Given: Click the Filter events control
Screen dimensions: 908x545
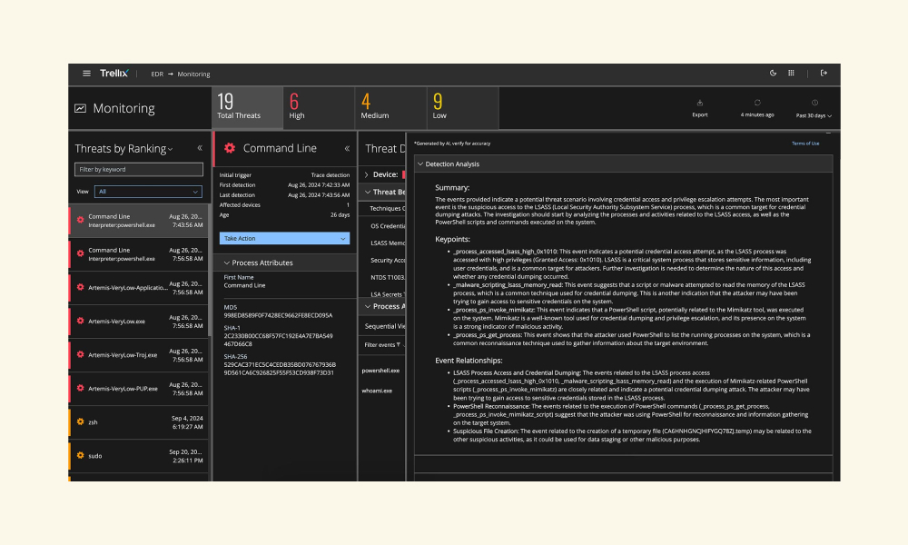Looking at the screenshot, I should (x=382, y=344).
